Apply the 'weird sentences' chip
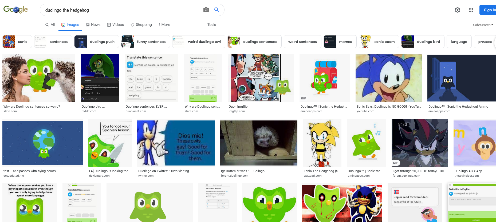This screenshot has height=222, width=496. pos(302,42)
